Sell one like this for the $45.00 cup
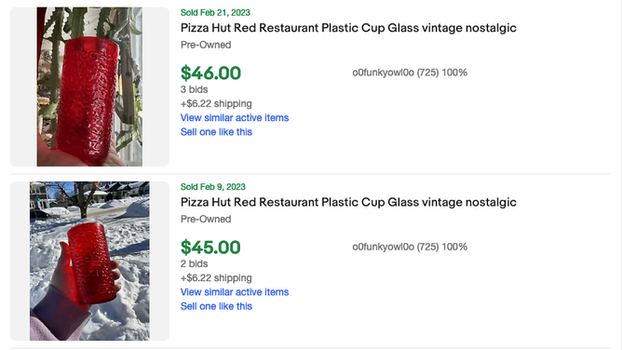Screen dimensions: 622x350 (x=216, y=306)
